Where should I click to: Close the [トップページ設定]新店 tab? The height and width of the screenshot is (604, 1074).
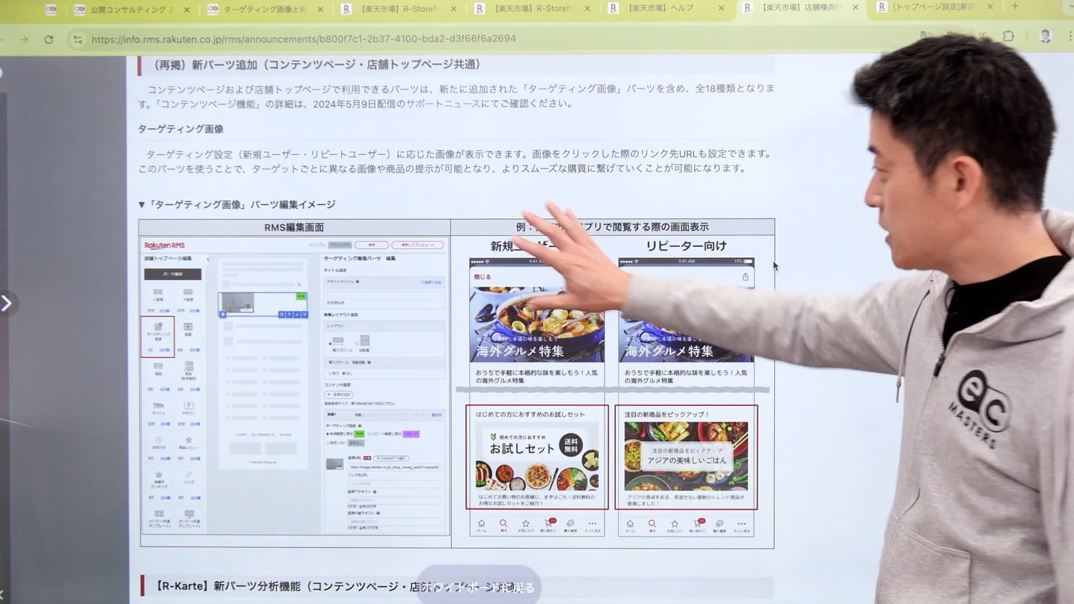pos(990,7)
